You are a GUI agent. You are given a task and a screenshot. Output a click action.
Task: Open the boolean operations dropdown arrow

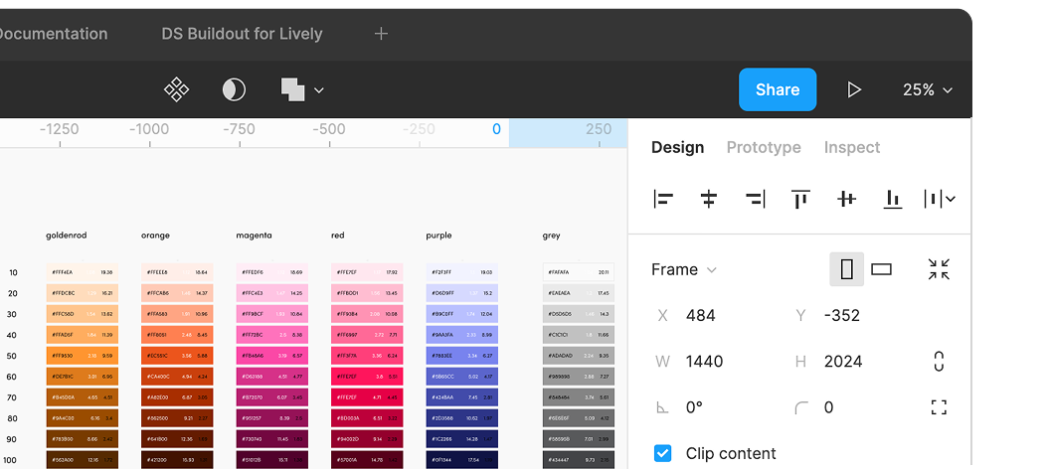click(x=319, y=90)
